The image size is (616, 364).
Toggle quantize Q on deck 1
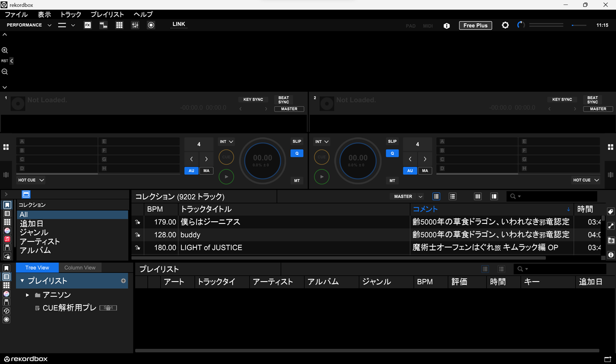coord(297,153)
